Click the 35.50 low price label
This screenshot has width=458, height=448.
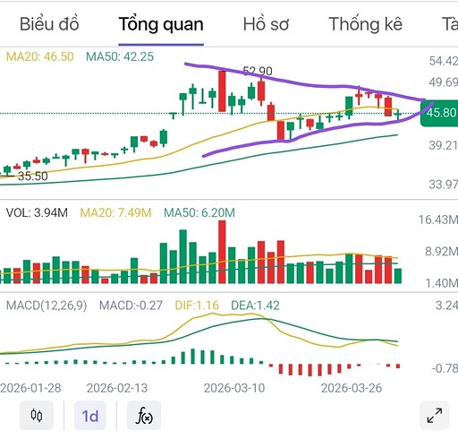click(33, 177)
